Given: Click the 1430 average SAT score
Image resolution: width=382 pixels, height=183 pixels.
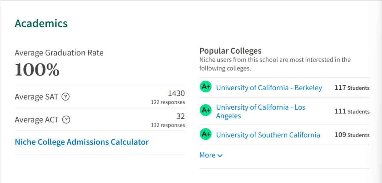Looking at the screenshot, I should click(176, 93).
